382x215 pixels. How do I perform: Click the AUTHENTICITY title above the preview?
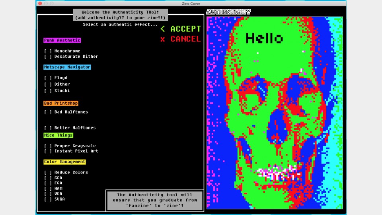tap(228, 12)
